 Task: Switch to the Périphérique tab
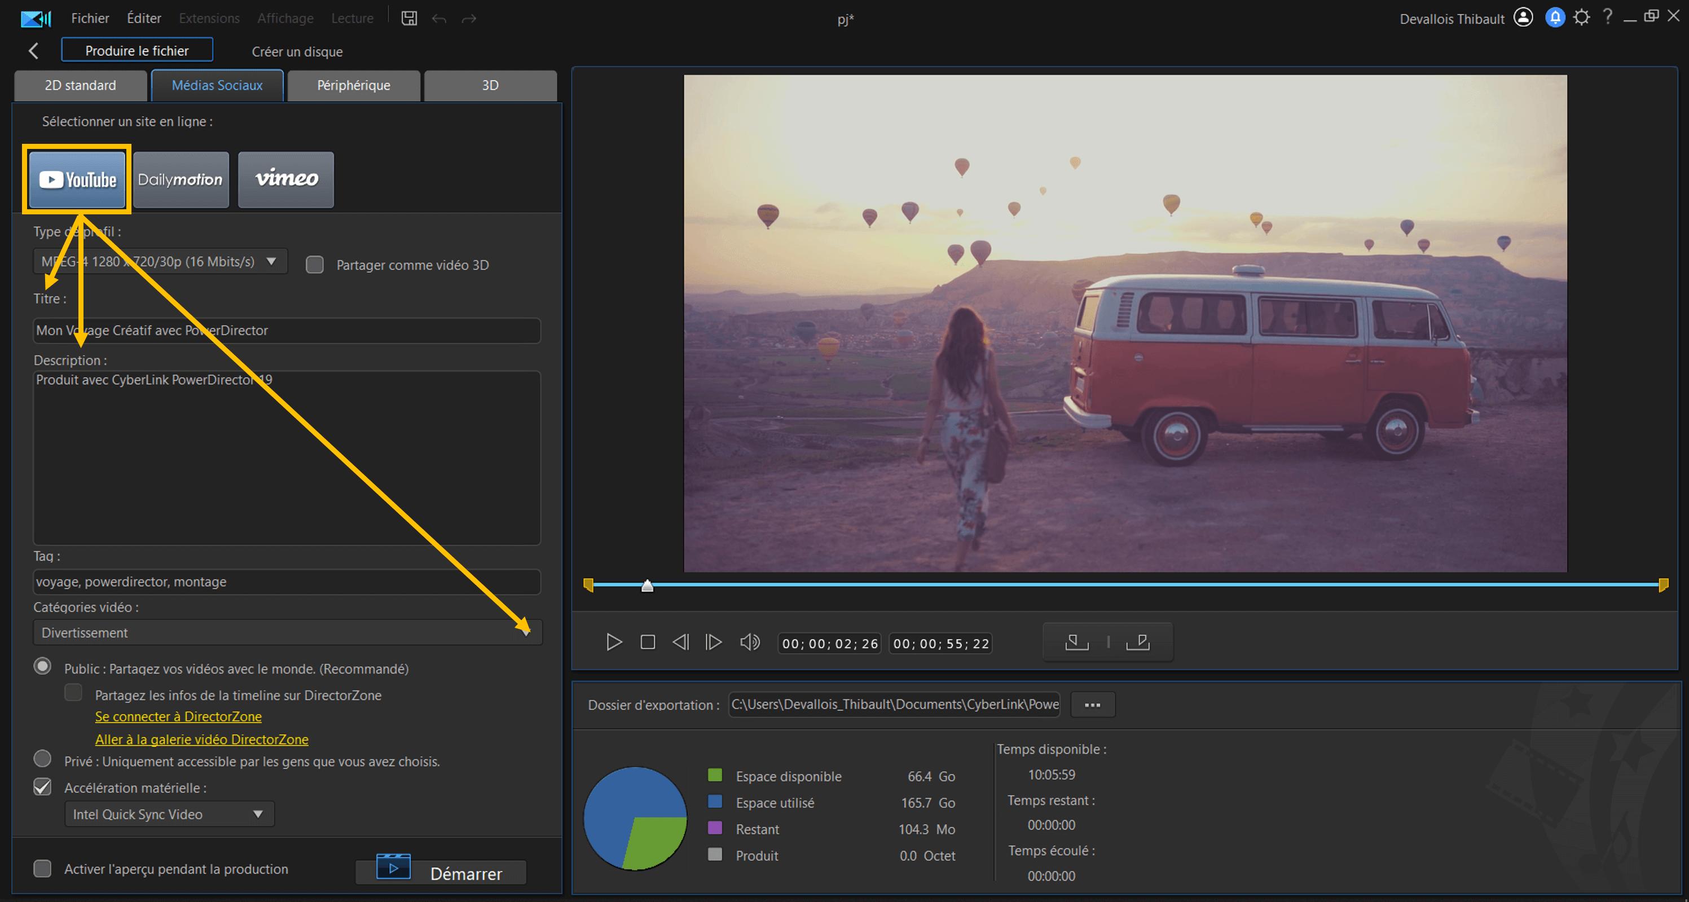(354, 85)
